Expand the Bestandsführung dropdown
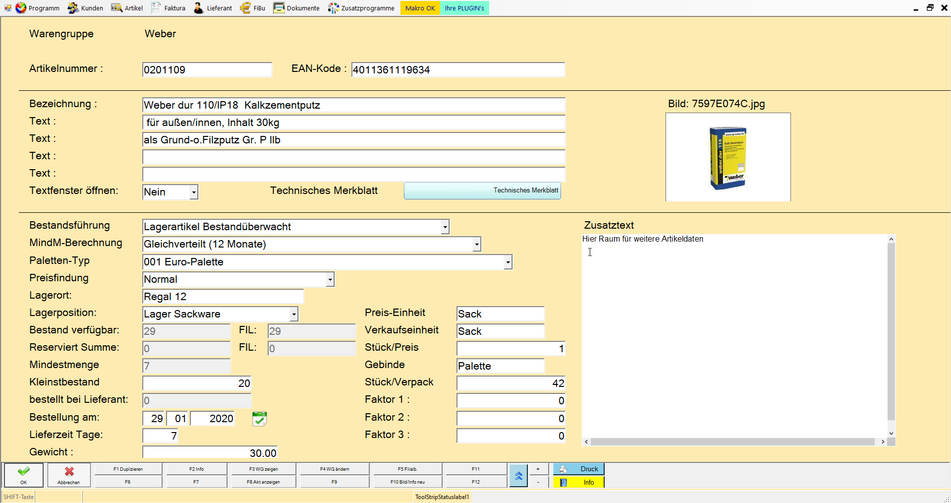This screenshot has width=951, height=503. (x=445, y=227)
